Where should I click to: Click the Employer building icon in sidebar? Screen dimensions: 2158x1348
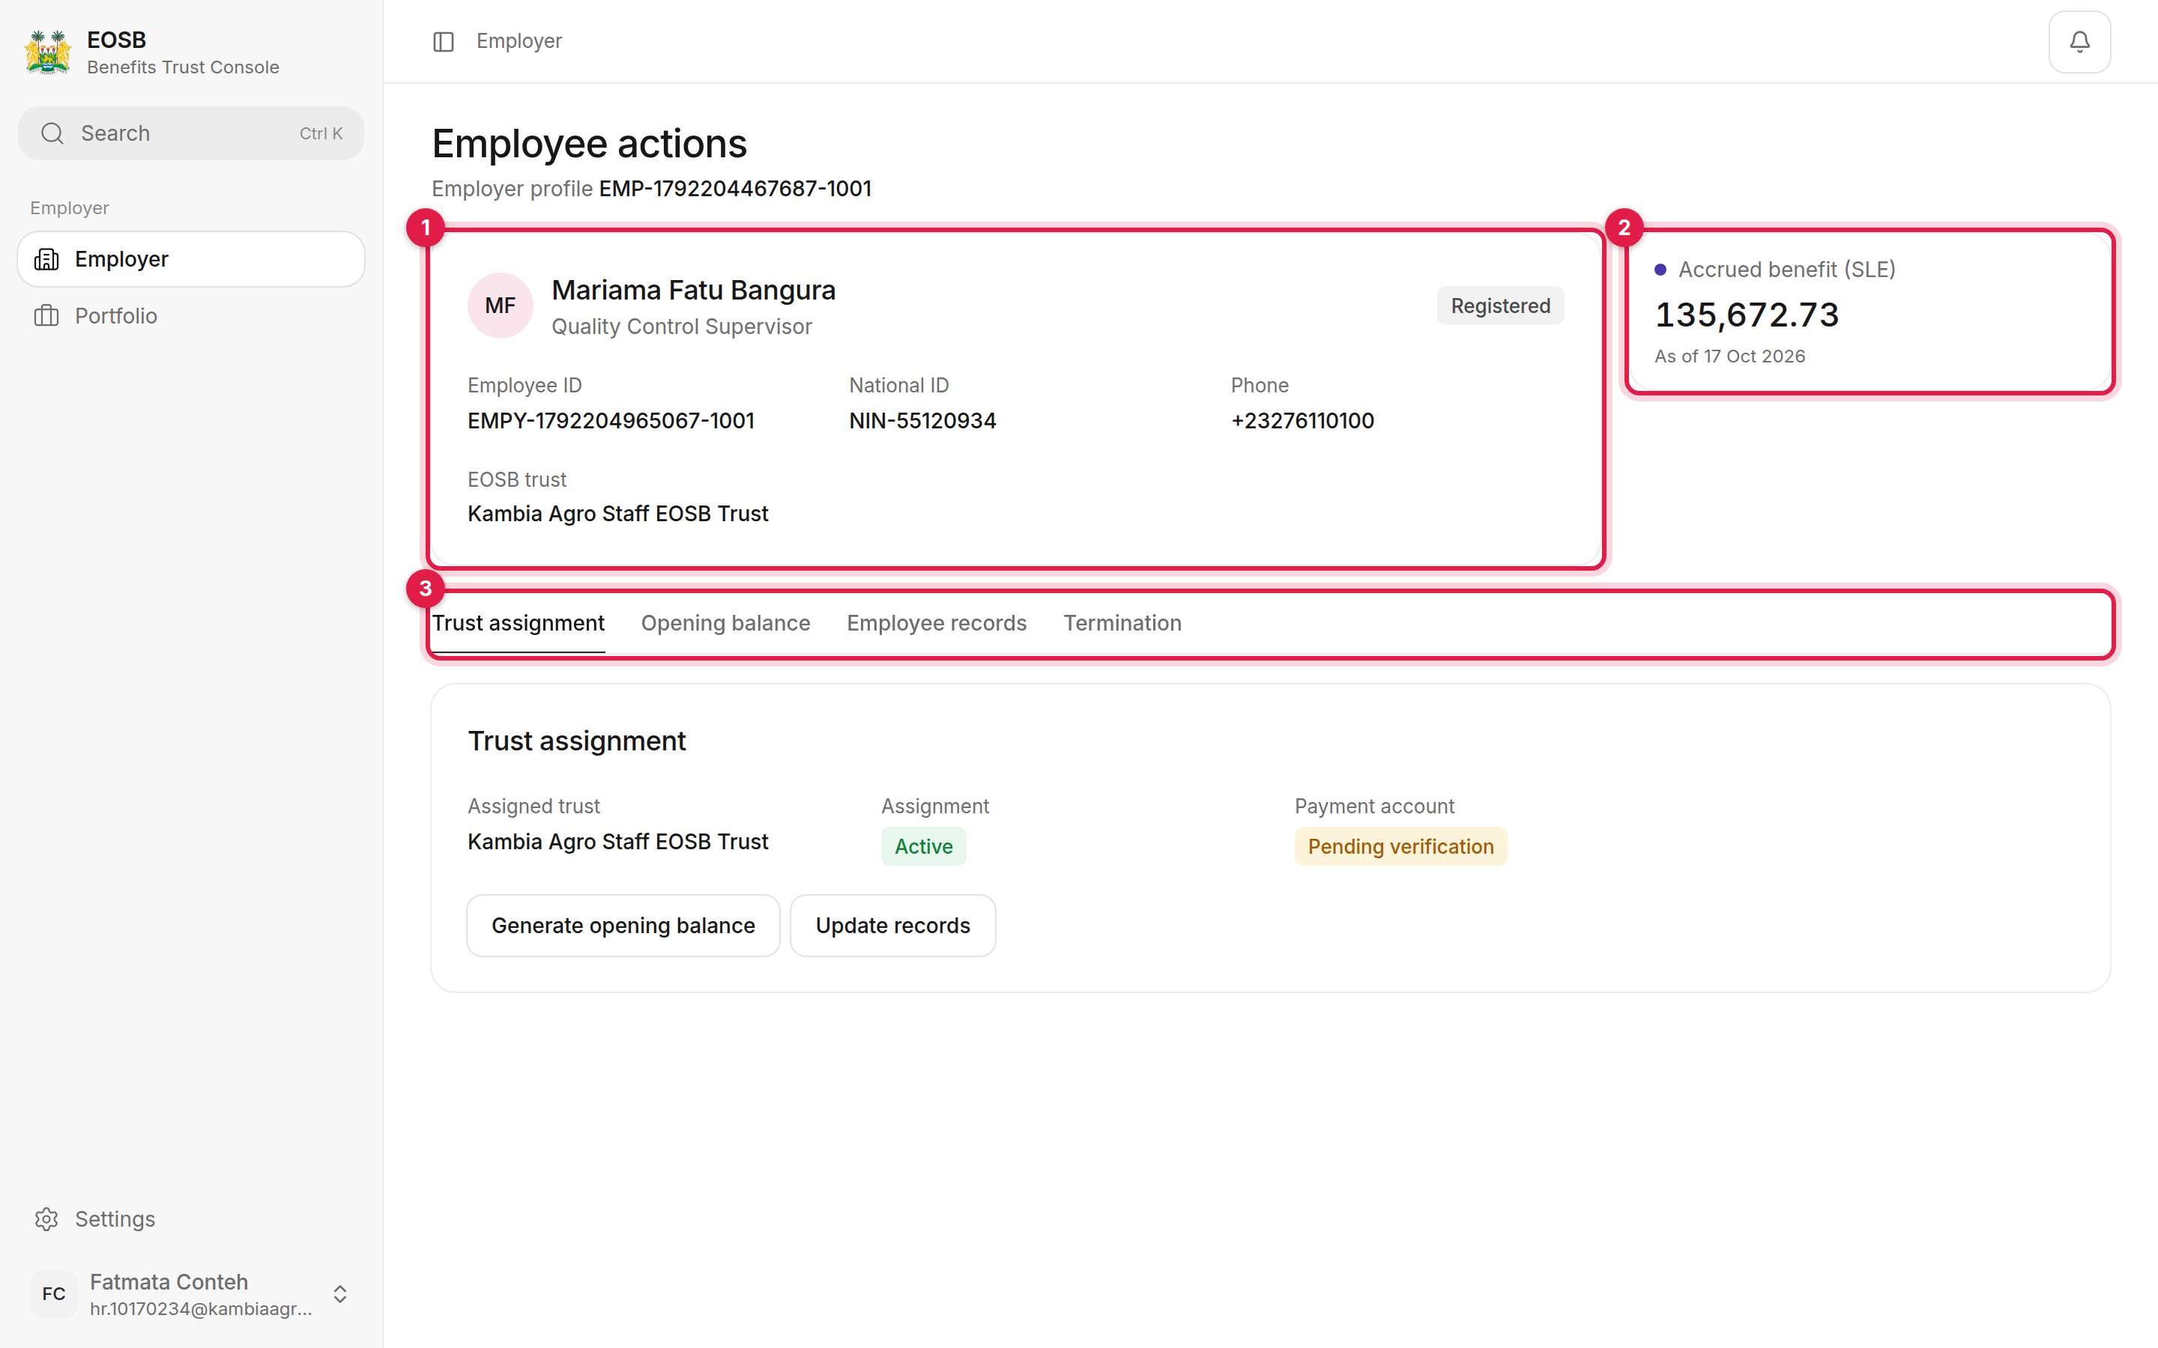46,259
